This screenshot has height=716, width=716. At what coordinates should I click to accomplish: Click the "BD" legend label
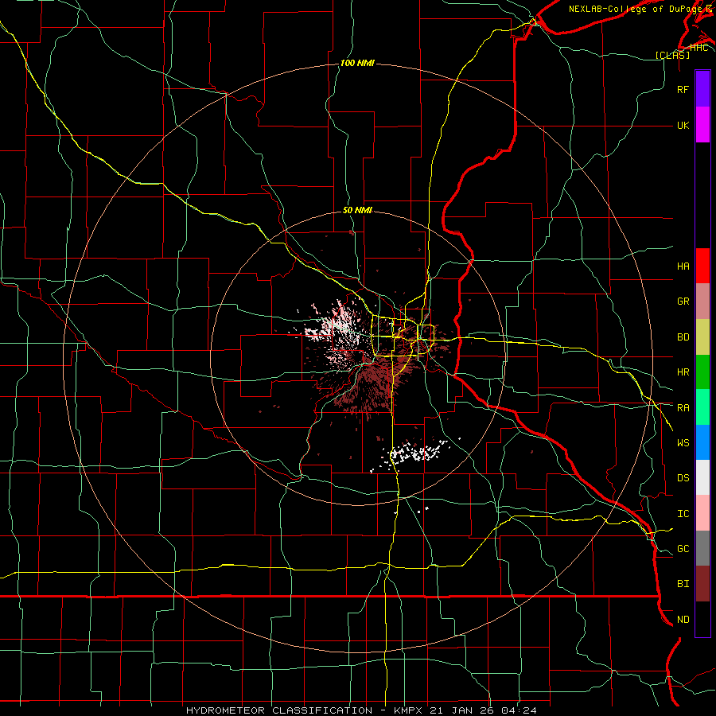tap(683, 337)
